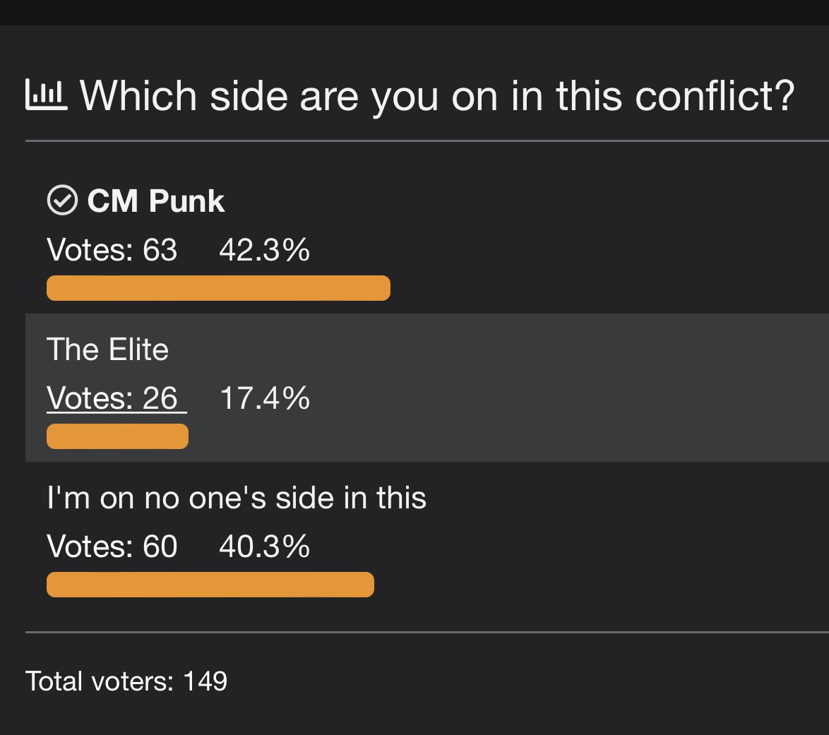The height and width of the screenshot is (735, 829).
Task: Click the checkmark circle beside CM Punk
Action: tap(61, 201)
